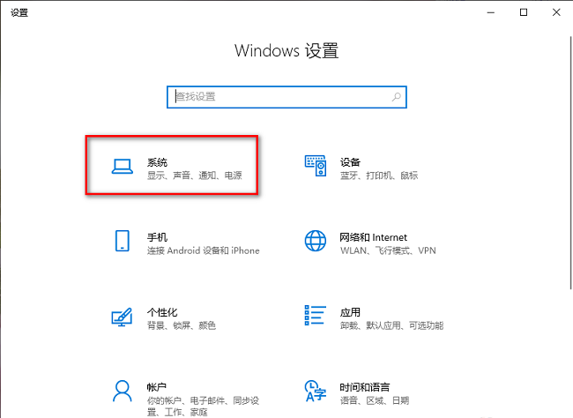Select the 个性化 category label
Screen dimensions: 573x418
pyautogui.click(x=162, y=312)
